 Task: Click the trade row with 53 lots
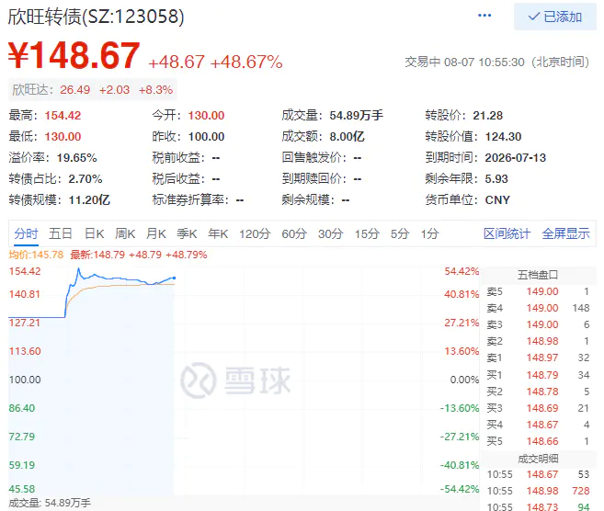(x=538, y=474)
